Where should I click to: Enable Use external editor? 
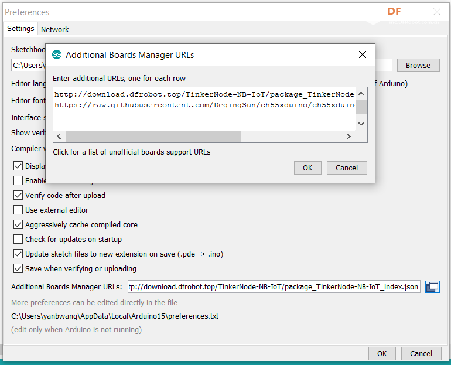(x=18, y=210)
